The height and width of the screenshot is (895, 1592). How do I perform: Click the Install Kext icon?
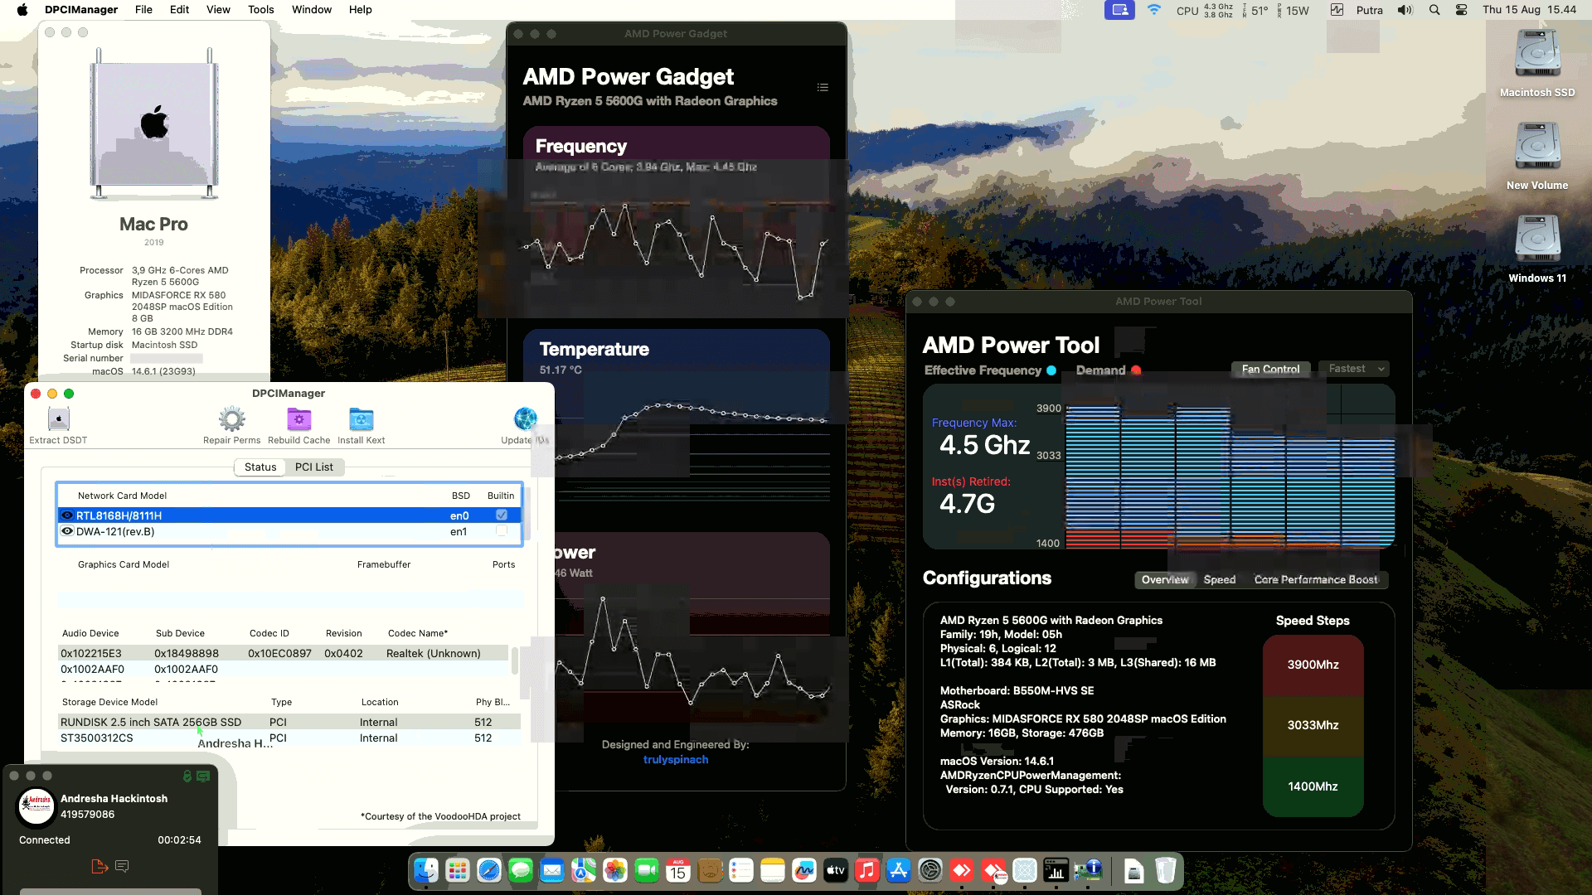(x=361, y=419)
